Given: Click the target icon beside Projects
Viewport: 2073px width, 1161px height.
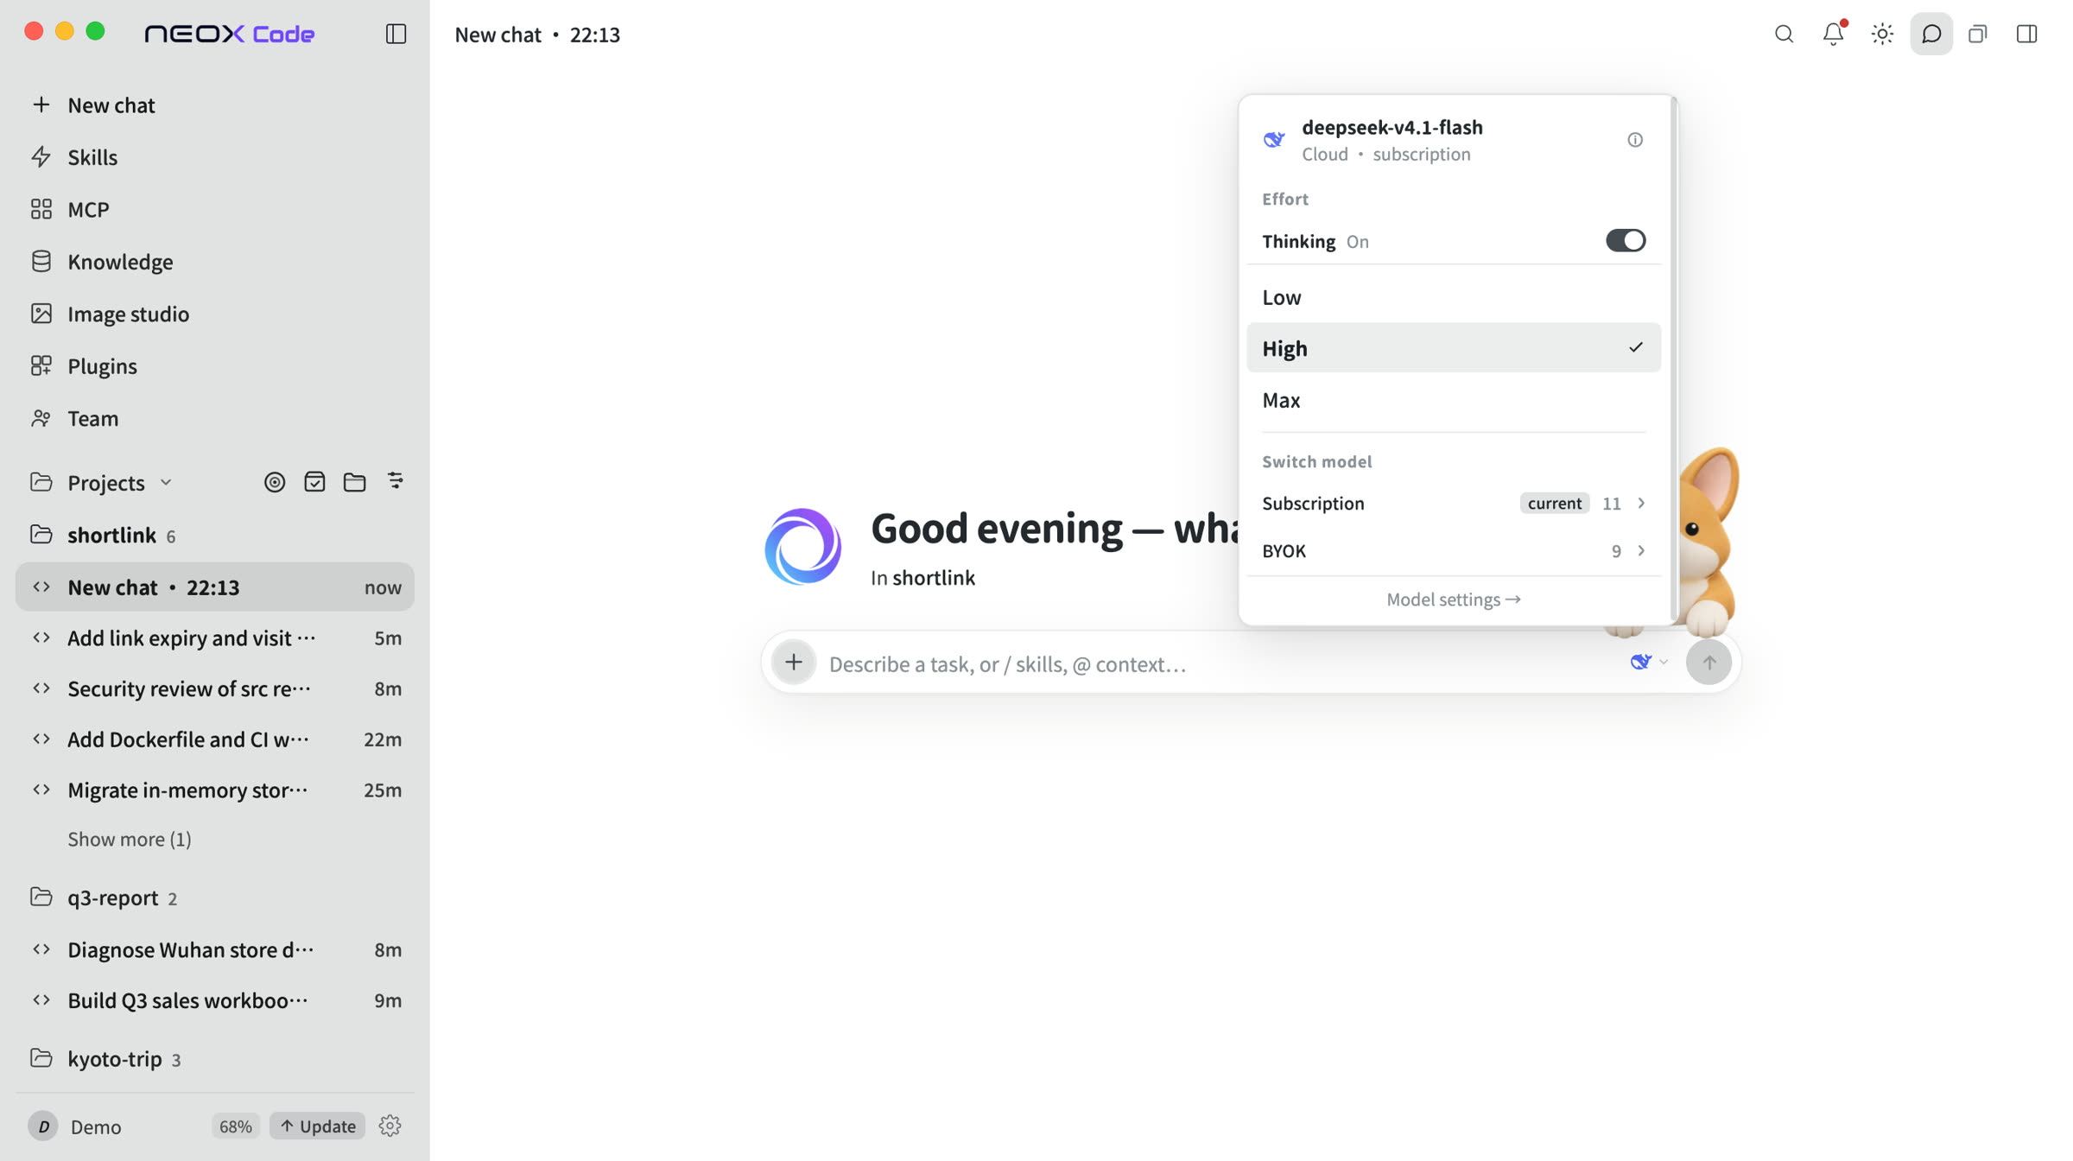Looking at the screenshot, I should click(275, 482).
